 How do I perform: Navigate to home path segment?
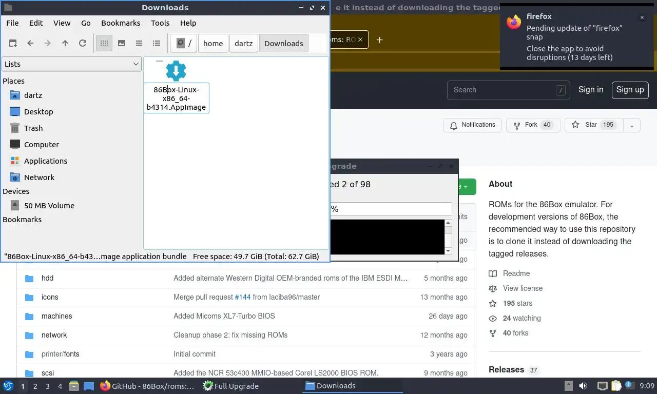pyautogui.click(x=213, y=43)
